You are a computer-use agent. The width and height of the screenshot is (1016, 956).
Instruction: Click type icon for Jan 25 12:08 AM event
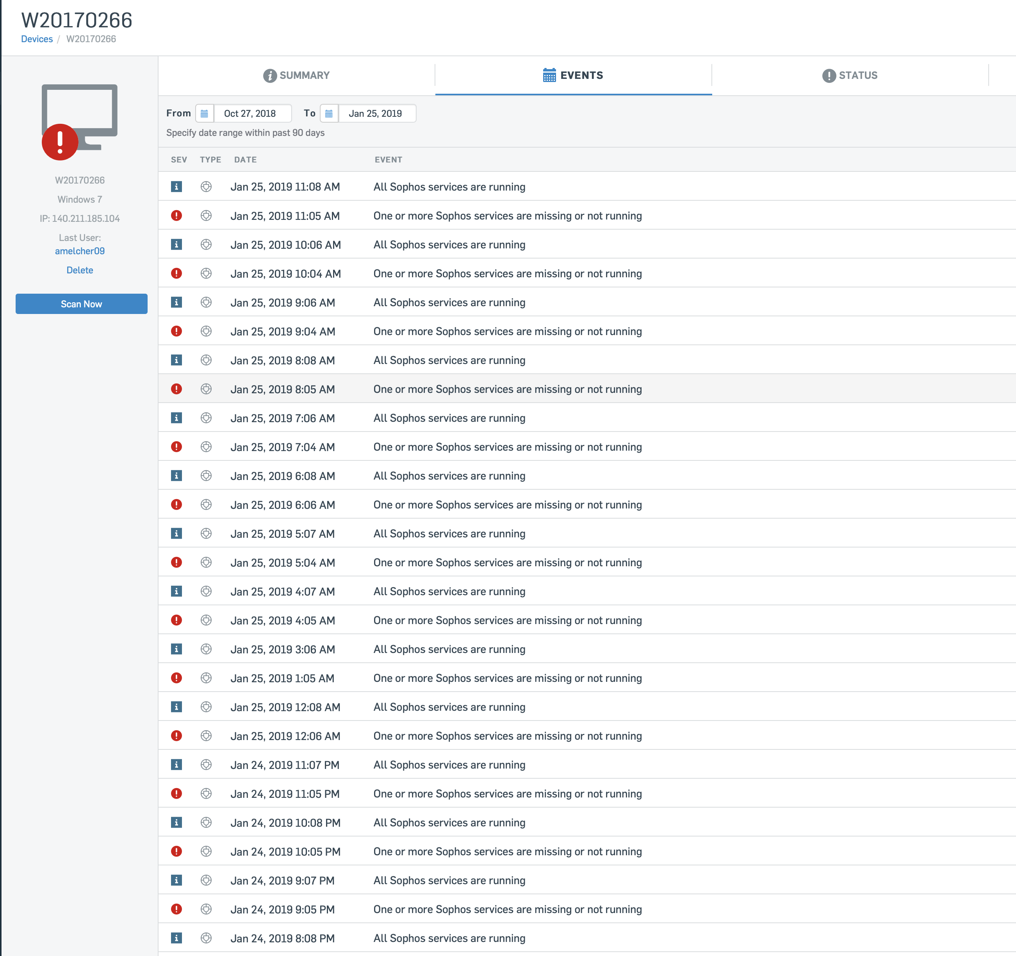pyautogui.click(x=206, y=706)
